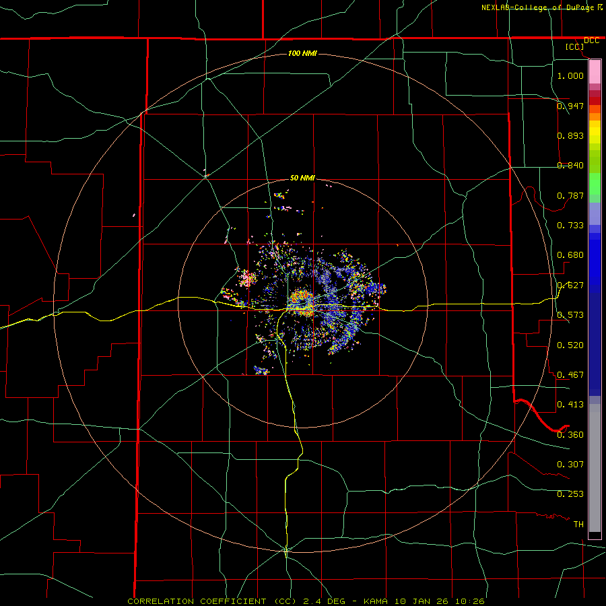Click the 0.467 legend value
The height and width of the screenshot is (606, 606).
(570, 375)
